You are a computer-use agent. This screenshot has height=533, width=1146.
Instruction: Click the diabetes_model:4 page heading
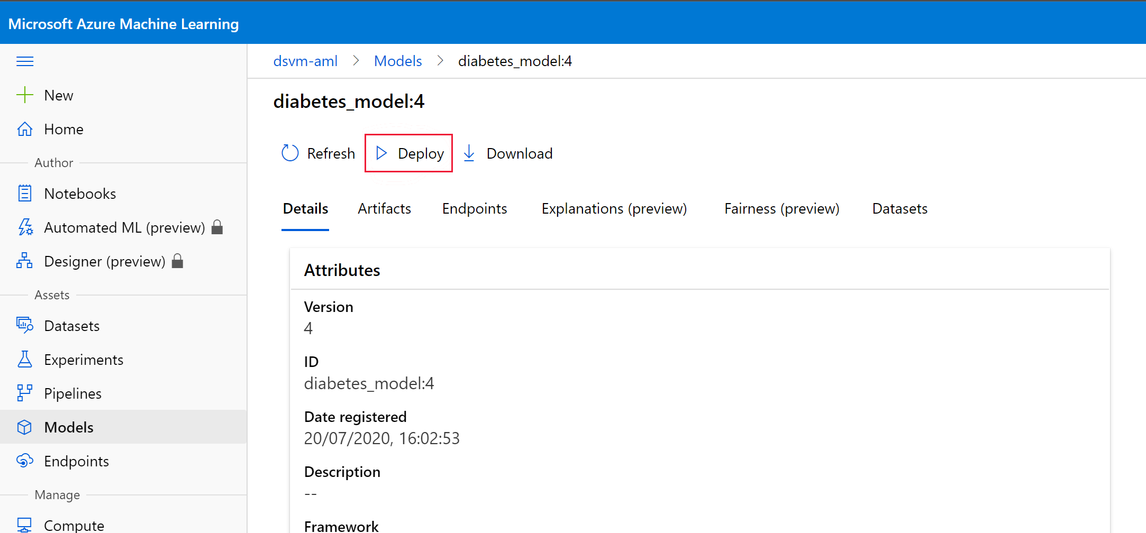pos(349,102)
